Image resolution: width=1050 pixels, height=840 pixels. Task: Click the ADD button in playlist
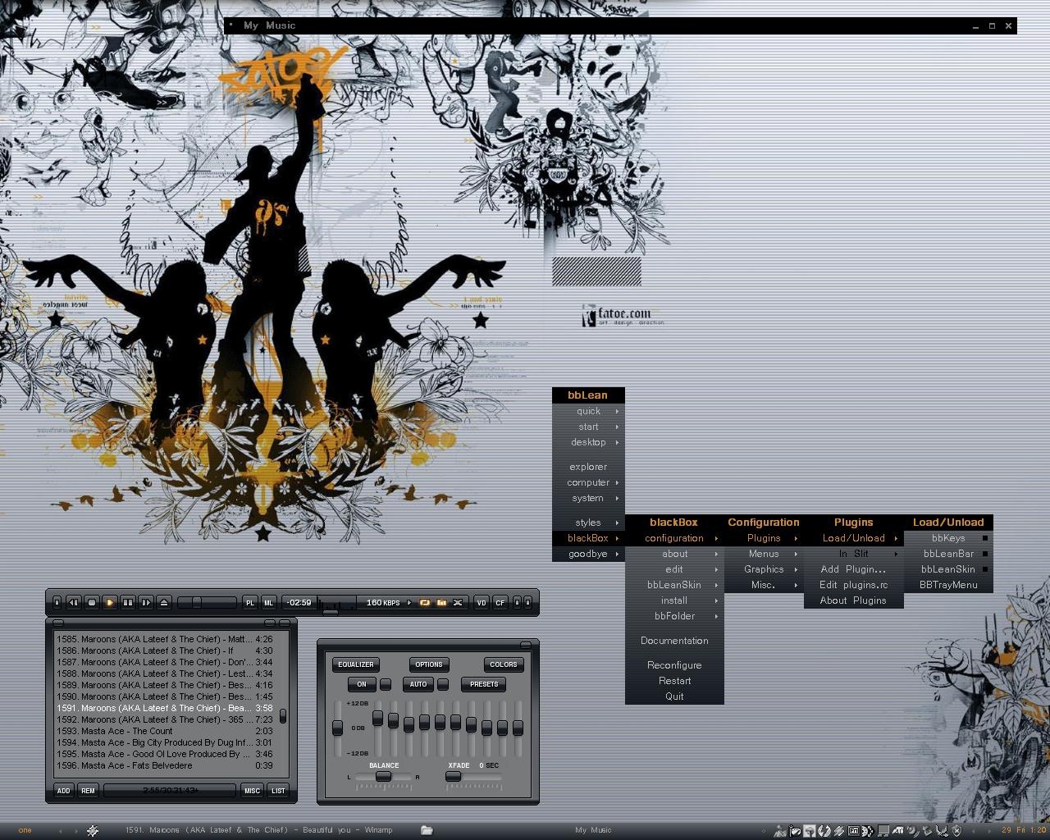[x=63, y=791]
